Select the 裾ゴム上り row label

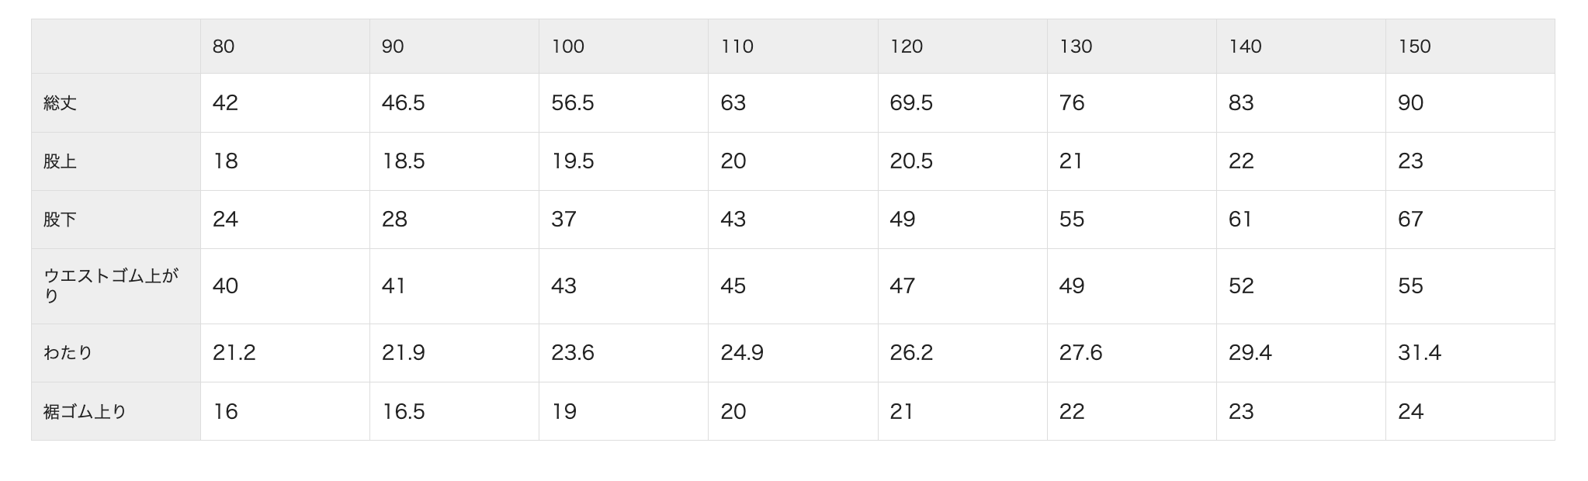click(x=85, y=411)
